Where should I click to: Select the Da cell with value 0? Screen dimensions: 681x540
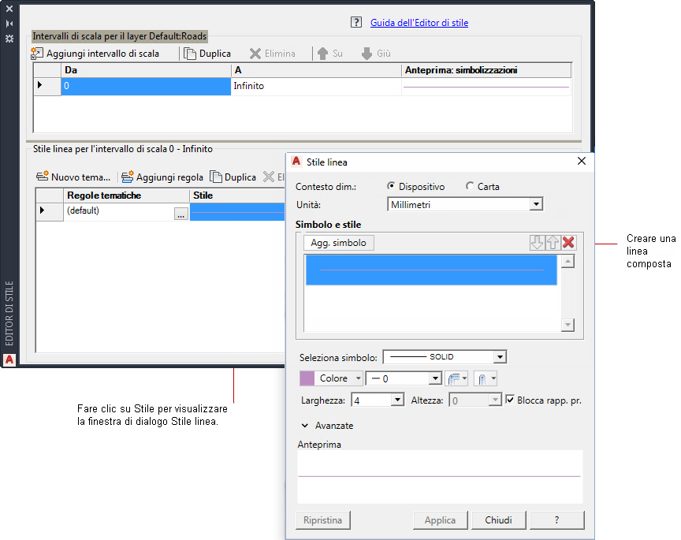point(146,86)
